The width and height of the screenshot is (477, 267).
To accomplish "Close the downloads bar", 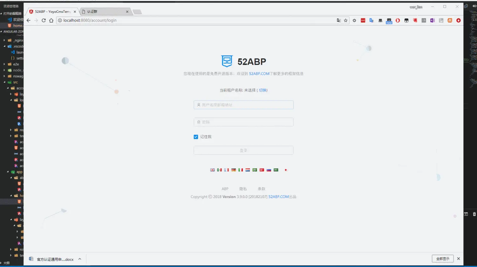I will (458, 259).
